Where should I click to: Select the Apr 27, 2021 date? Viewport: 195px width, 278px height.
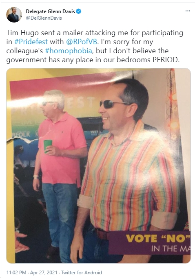pyautogui.click(x=44, y=273)
